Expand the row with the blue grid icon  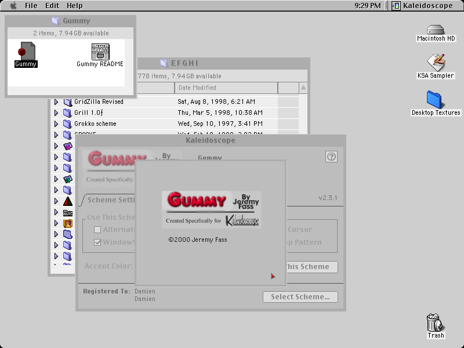56,234
